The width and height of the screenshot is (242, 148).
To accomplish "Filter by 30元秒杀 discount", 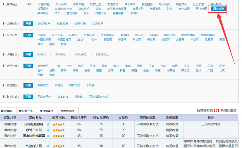I will pyautogui.click(x=63, y=24).
